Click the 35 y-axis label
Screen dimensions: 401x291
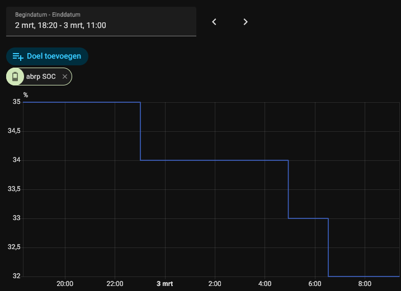click(17, 102)
